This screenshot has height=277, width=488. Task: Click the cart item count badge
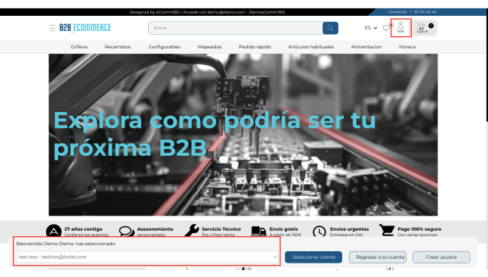(431, 26)
